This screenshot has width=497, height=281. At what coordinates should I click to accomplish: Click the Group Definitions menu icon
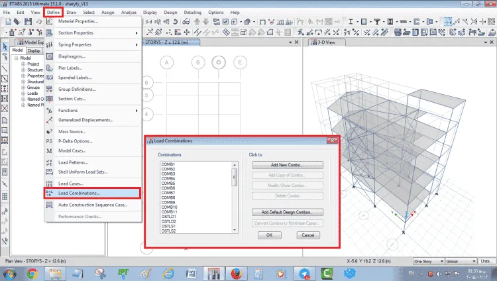pyautogui.click(x=50, y=89)
